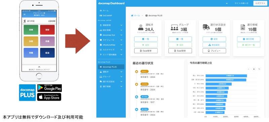Image resolution: width=269 pixels, height=122 pixels.
Task: Tap the red 荷卸 tile on phone
Action: (x=47, y=30)
